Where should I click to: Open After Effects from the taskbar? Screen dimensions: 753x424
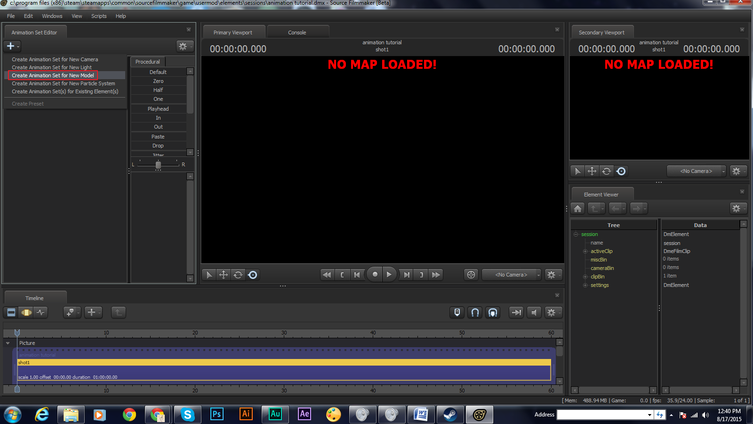point(304,415)
